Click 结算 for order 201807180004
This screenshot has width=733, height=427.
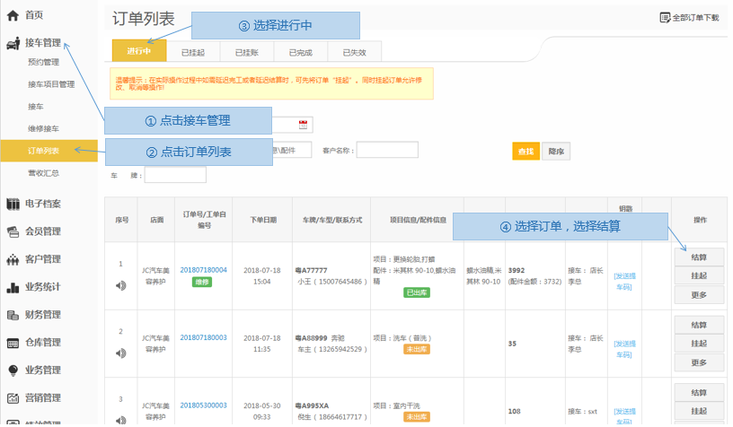coord(699,257)
